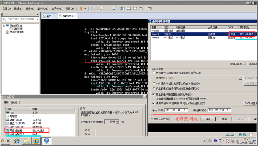Image resolution: width=258 pixels, height=146 pixels.
Task: Choose the NAT 模式 radio button
Action: coord(154,83)
